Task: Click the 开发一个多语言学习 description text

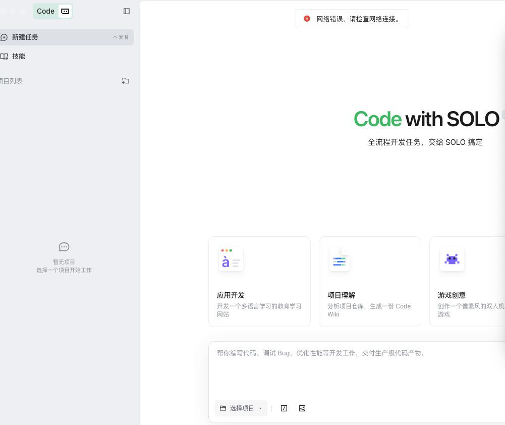Action: point(259,310)
